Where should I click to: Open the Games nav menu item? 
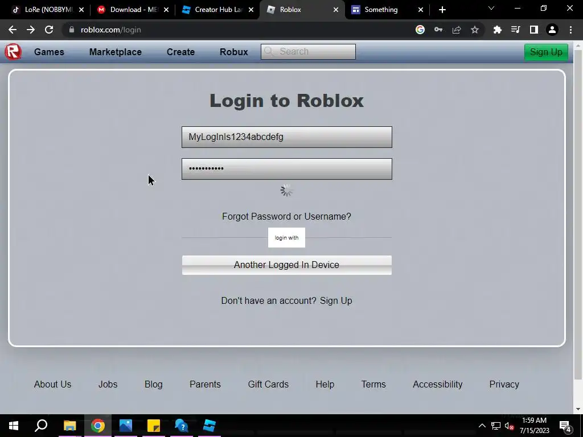[x=49, y=52]
